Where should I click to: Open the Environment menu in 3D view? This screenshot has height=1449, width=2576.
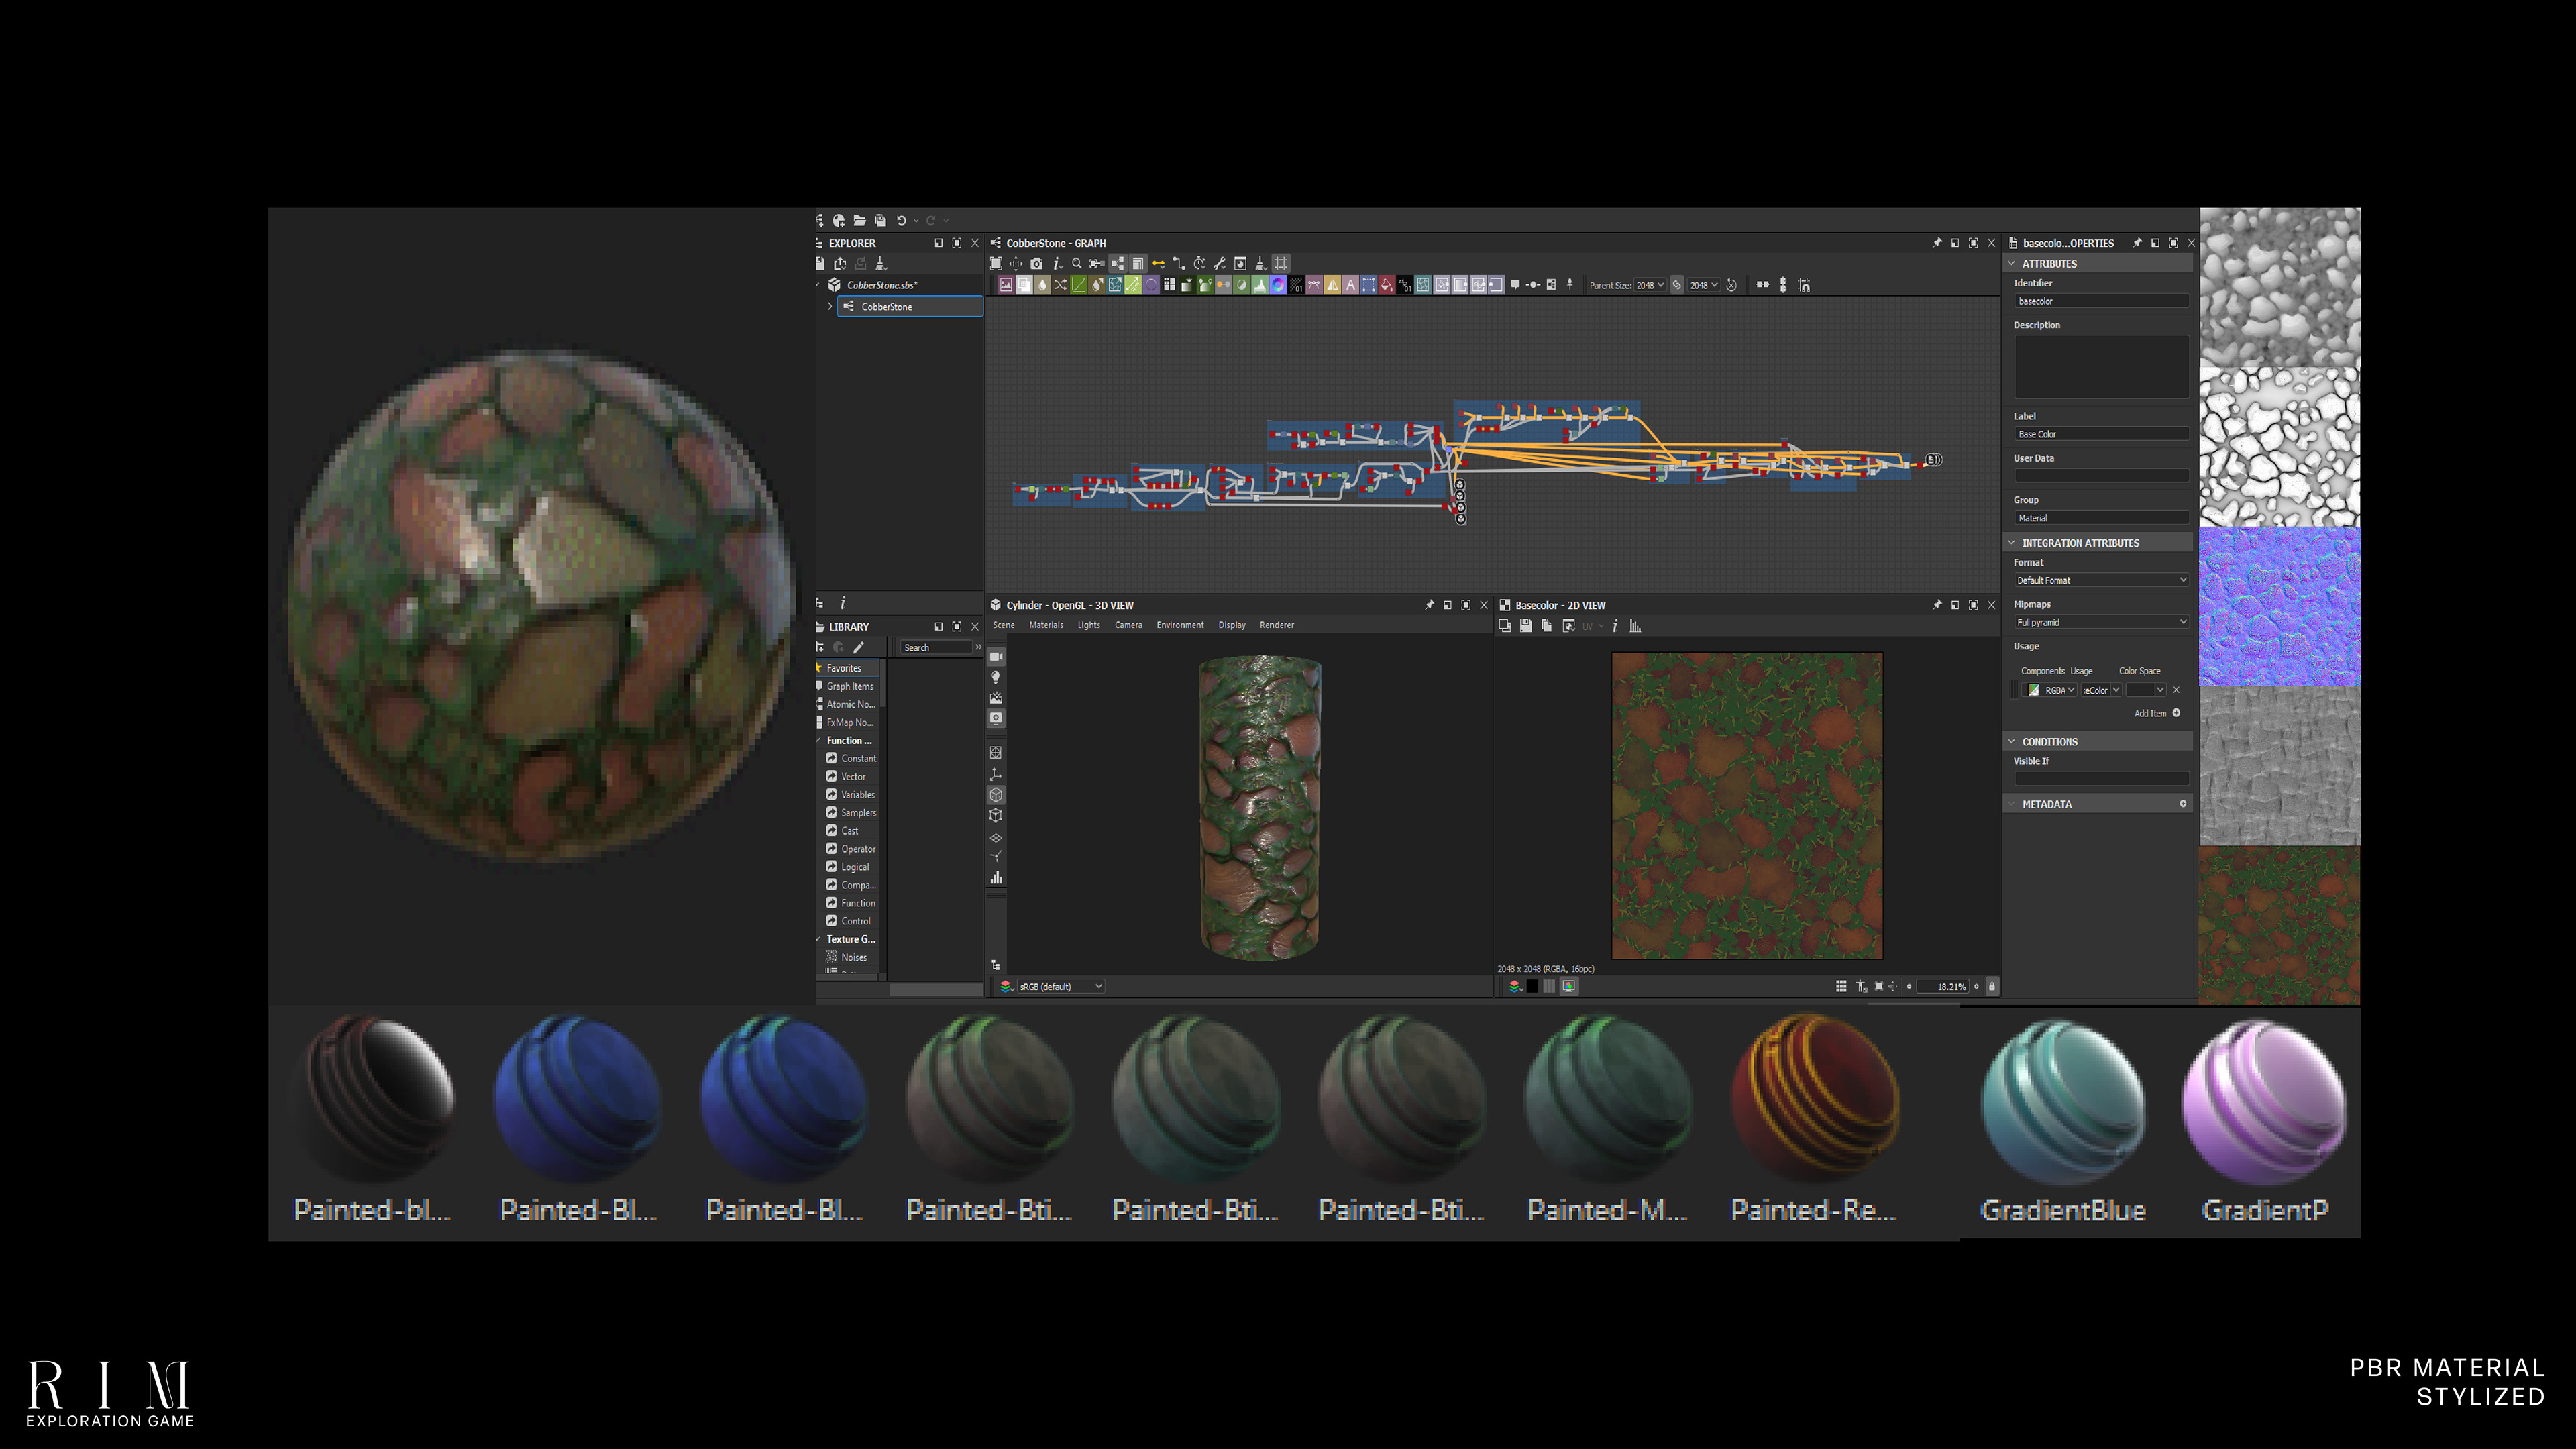(1180, 625)
